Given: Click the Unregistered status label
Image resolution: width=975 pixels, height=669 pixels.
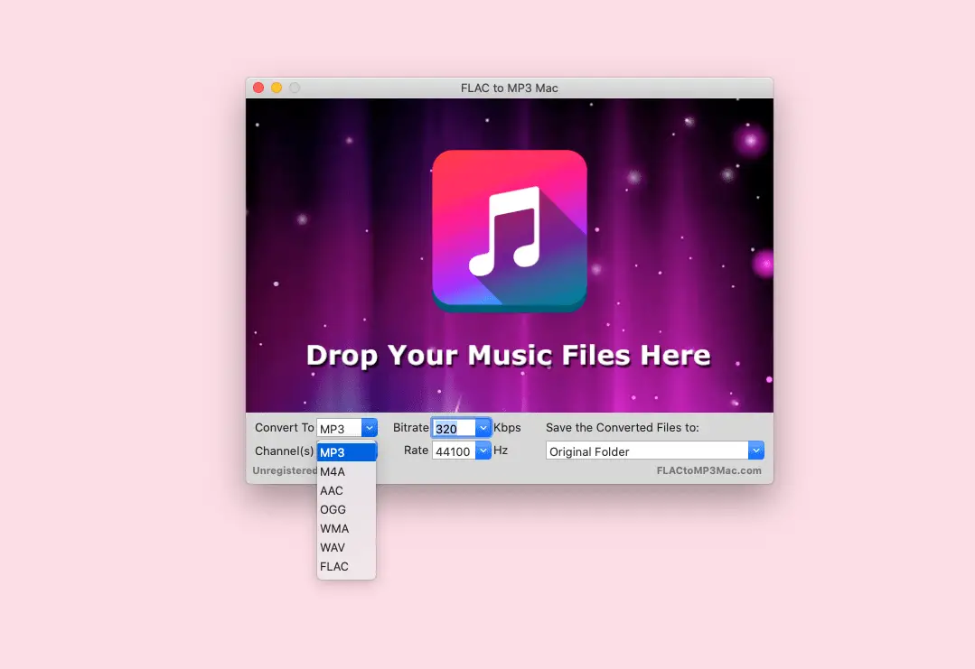Looking at the screenshot, I should 285,471.
